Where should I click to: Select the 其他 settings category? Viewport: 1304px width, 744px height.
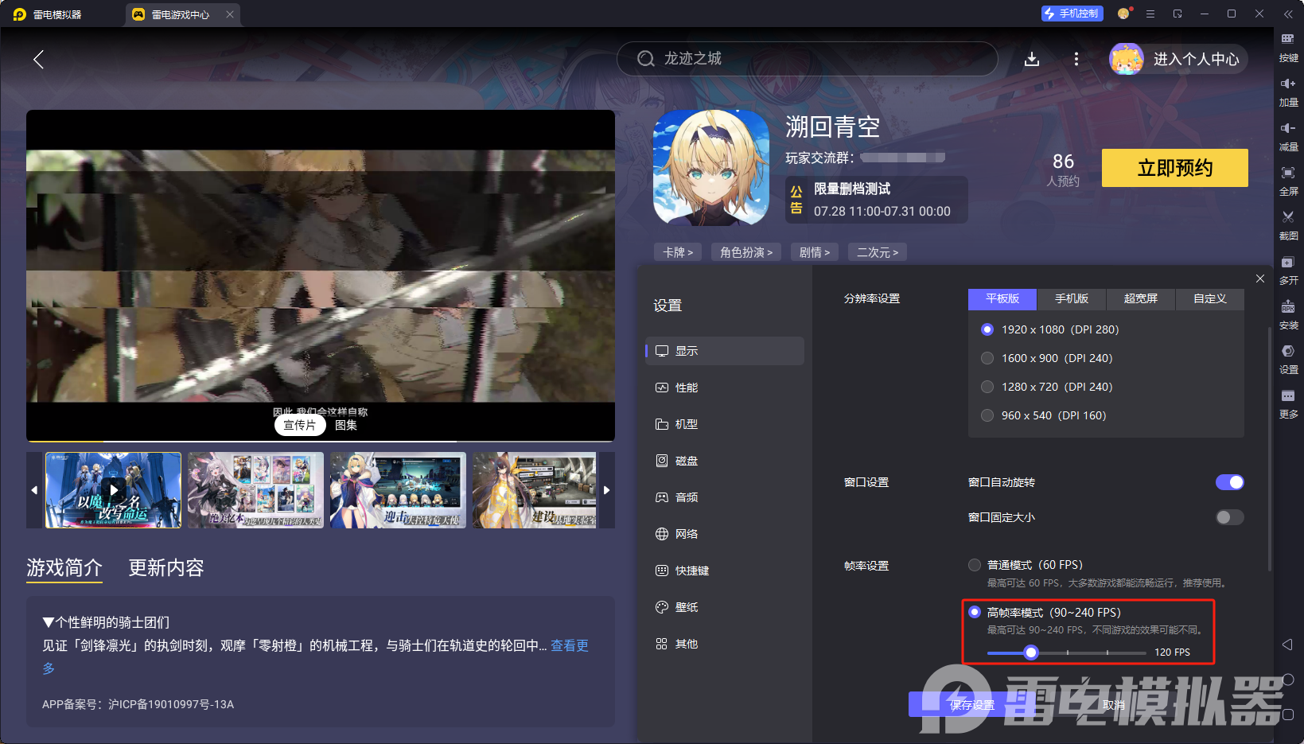pyautogui.click(x=725, y=644)
